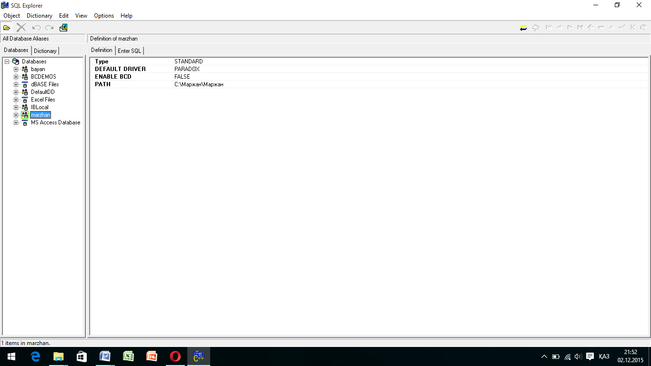
Task: Expand the Excel Files tree node
Action: [x=16, y=100]
